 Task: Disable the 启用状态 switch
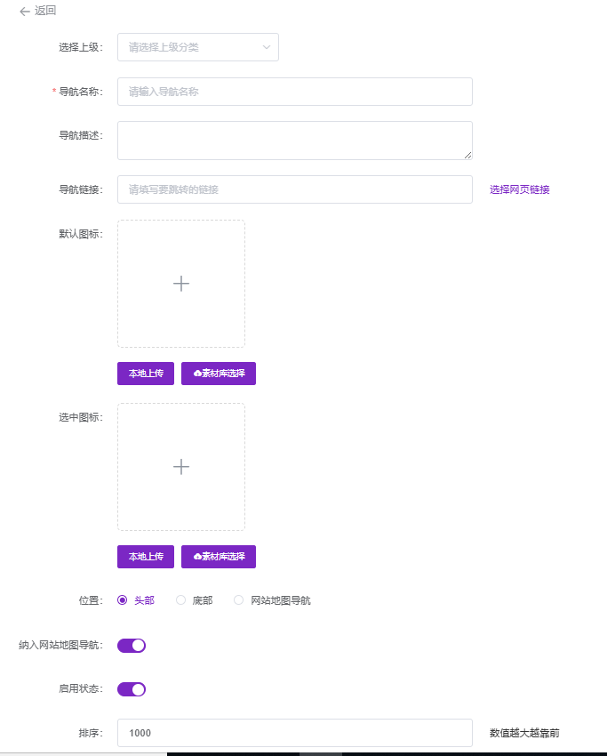[132, 689]
